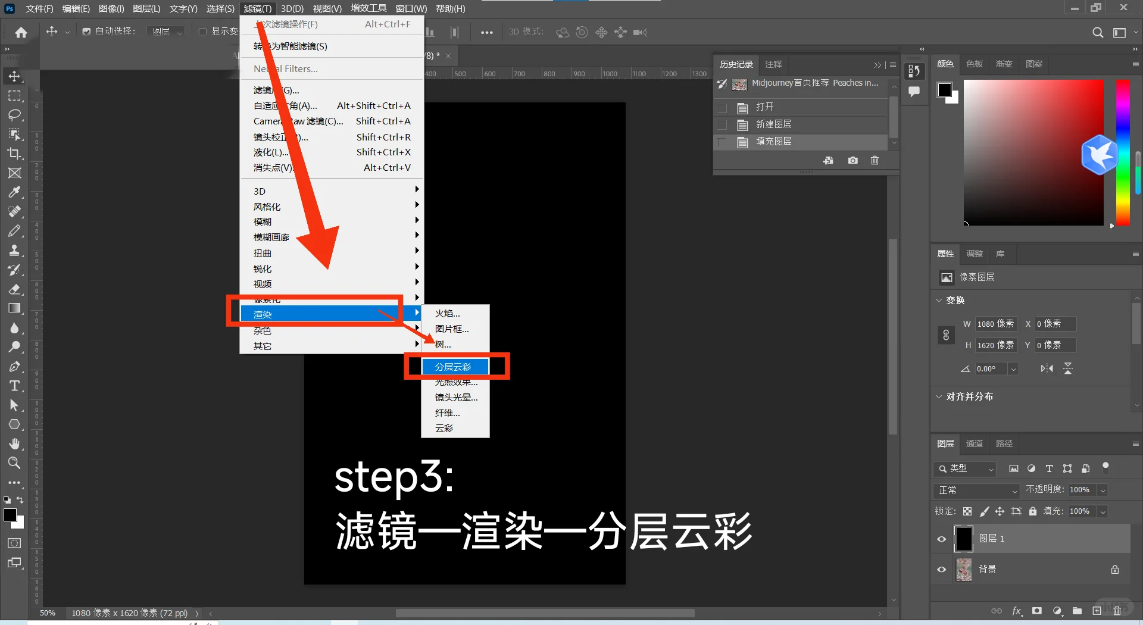This screenshot has width=1143, height=625.
Task: Choose 液化(L) filter menu entry
Action: (331, 152)
